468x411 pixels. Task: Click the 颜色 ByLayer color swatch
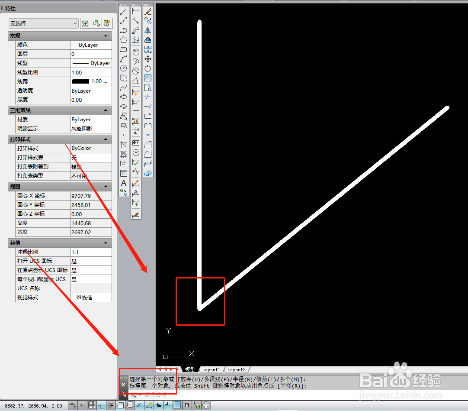click(x=74, y=45)
